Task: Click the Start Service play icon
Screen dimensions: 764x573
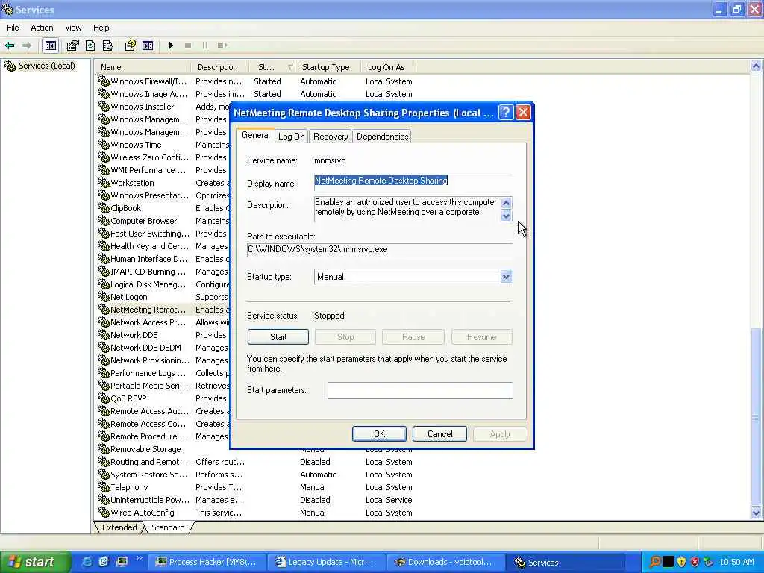Action: 171,46
